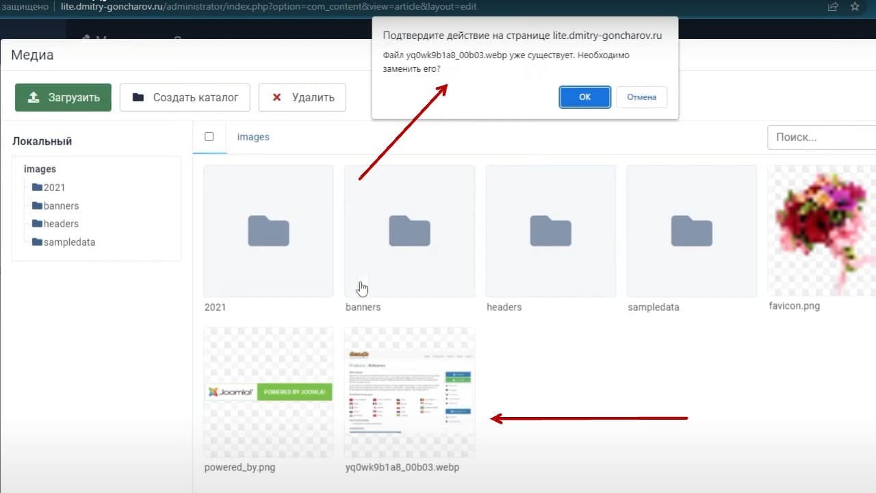Click the share page icon in address bar
Image resolution: width=876 pixels, height=493 pixels.
[x=833, y=6]
